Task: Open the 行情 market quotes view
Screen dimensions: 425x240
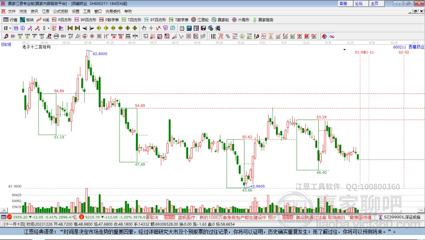Action: (10, 20)
